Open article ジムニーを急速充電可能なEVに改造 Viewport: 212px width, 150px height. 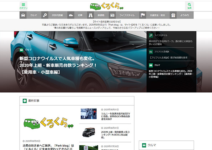[x=116, y=116]
